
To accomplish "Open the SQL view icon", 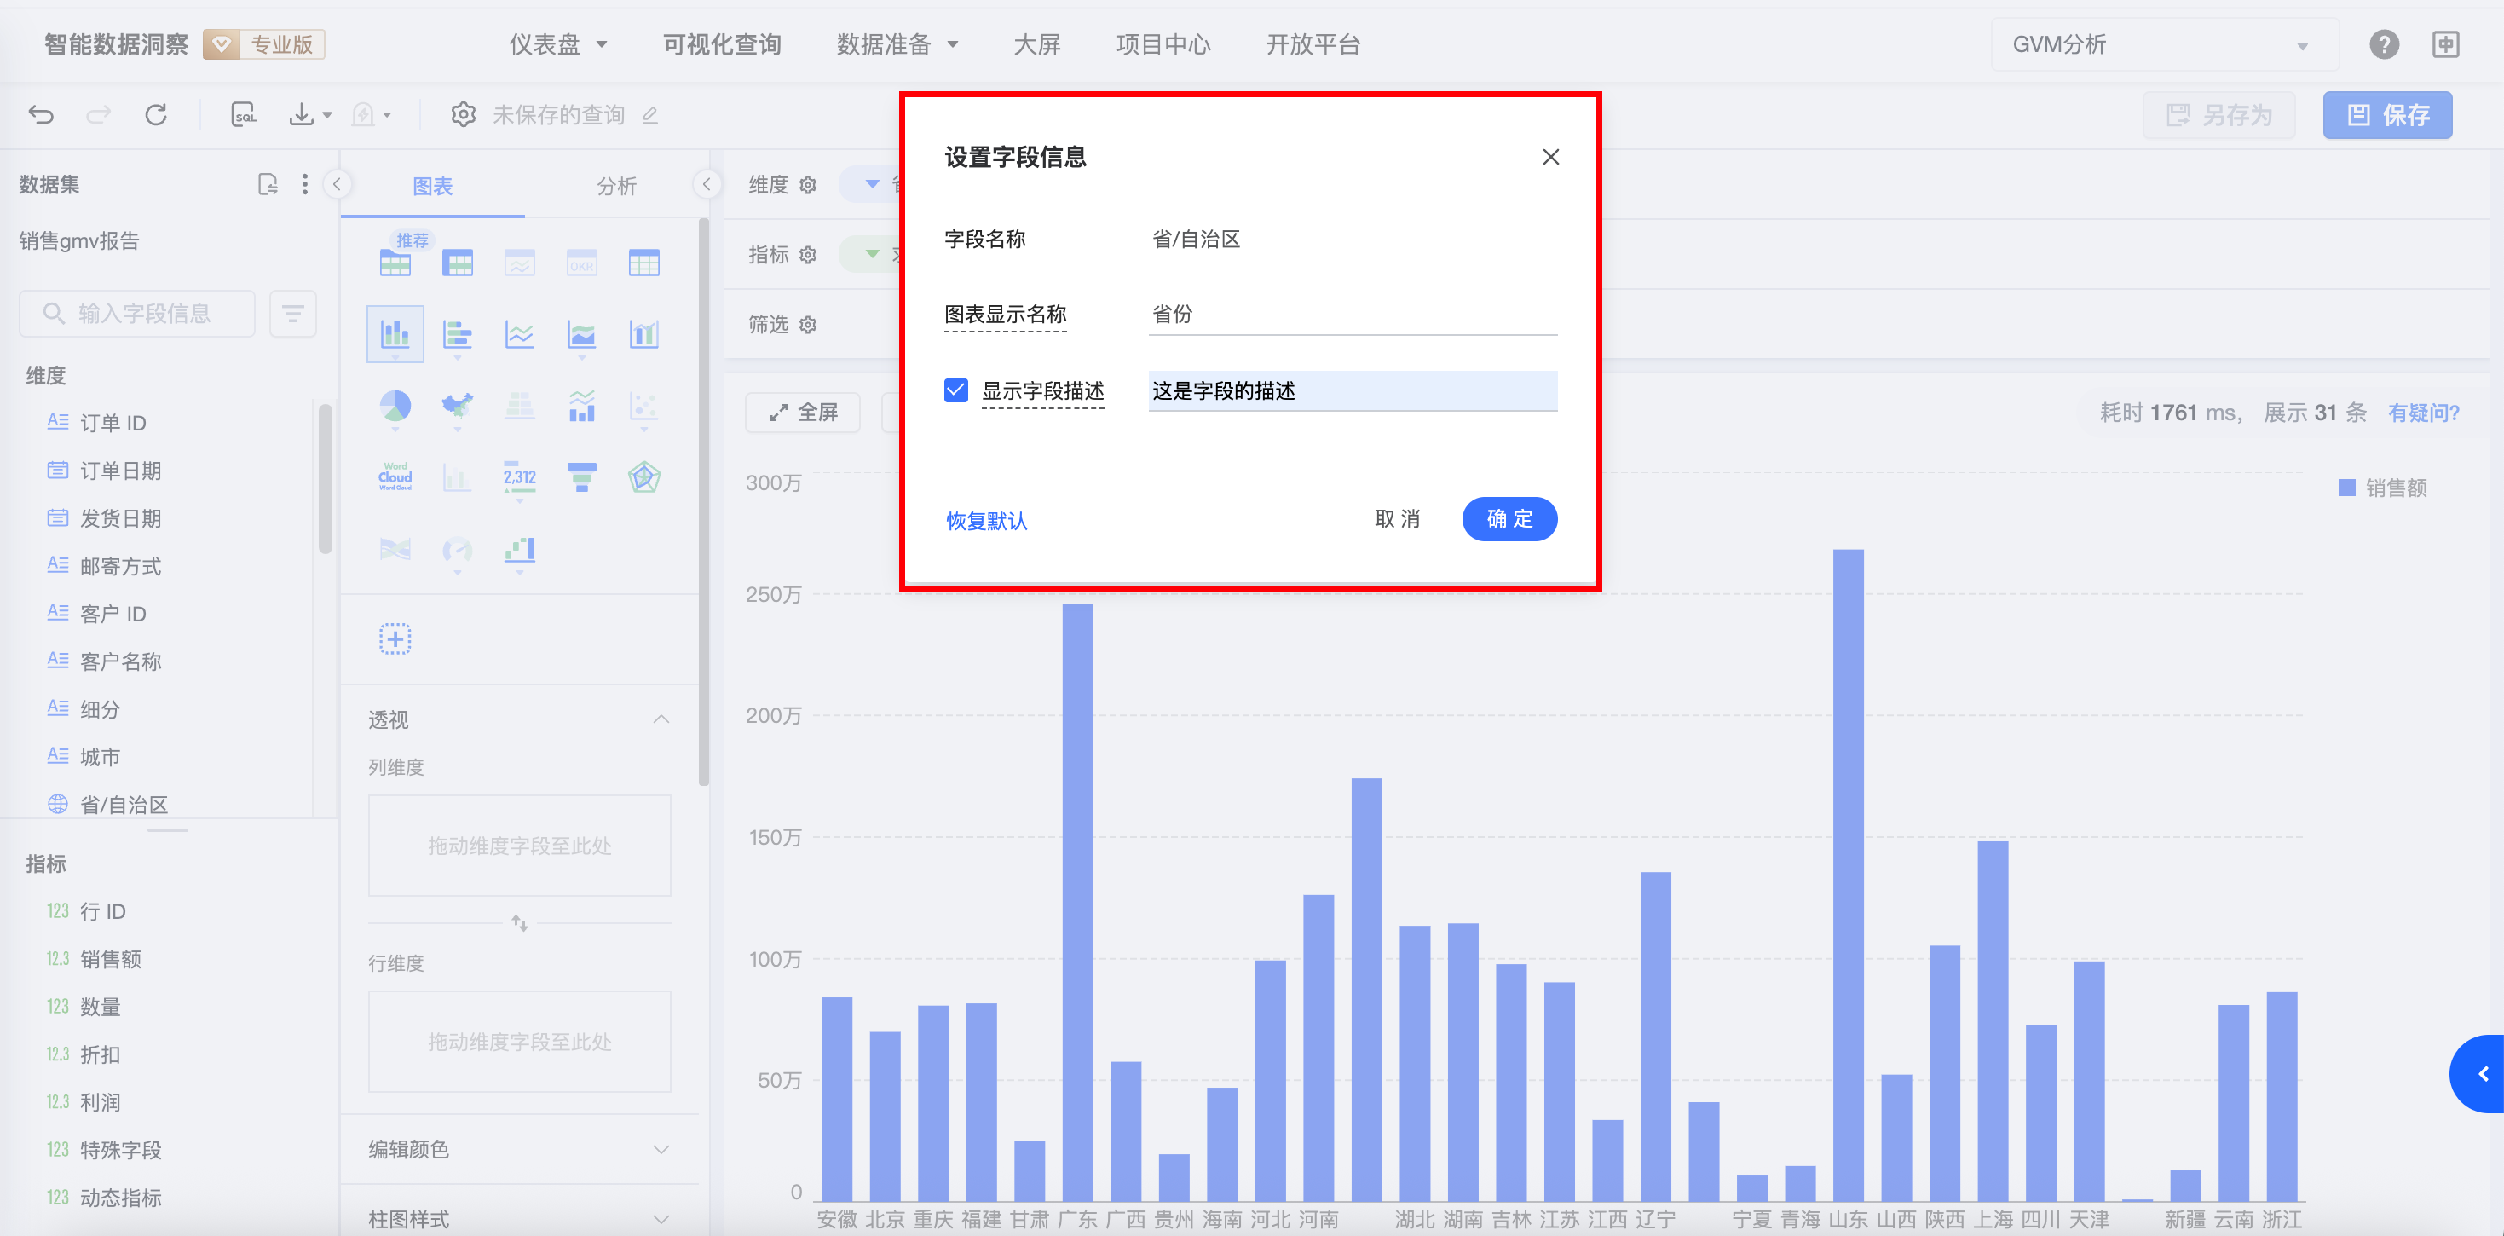I will [243, 115].
